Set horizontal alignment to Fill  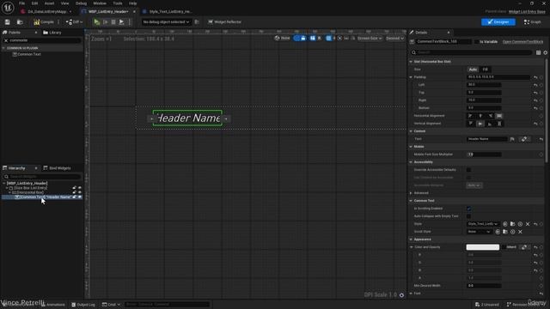499,116
